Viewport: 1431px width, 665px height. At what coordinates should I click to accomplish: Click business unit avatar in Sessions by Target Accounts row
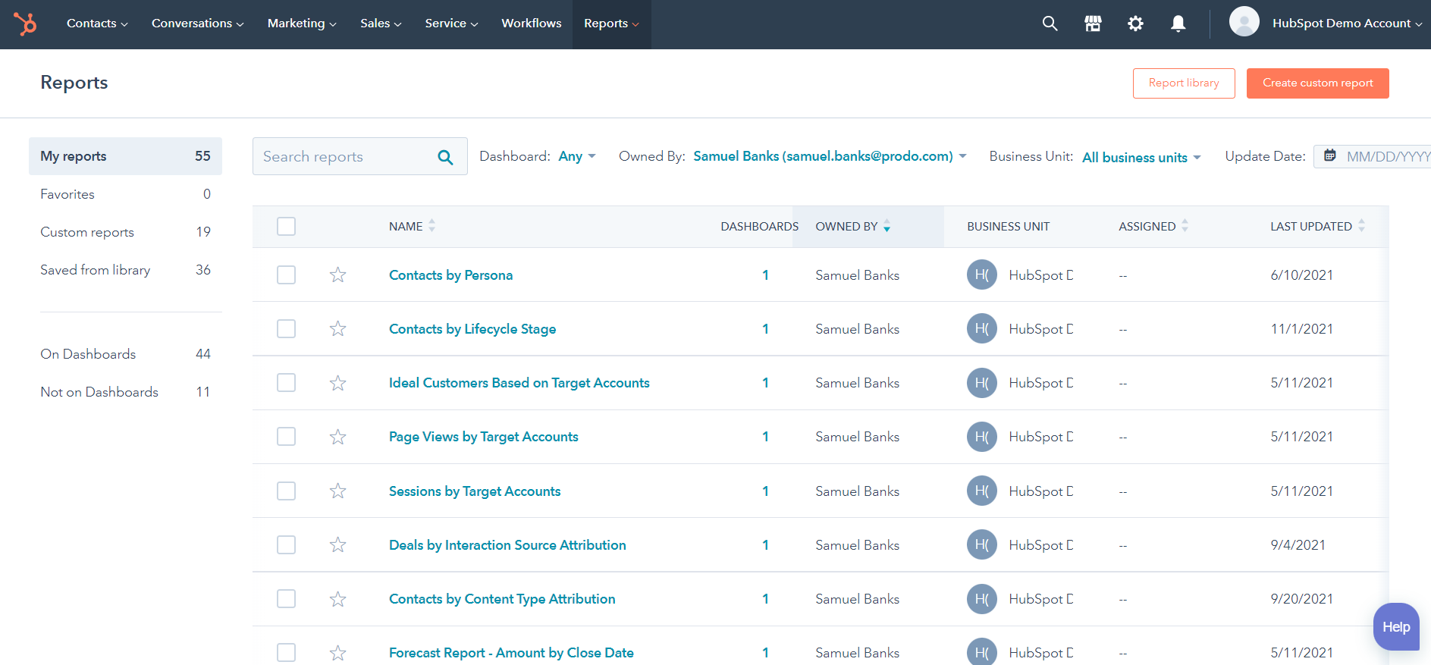point(981,491)
